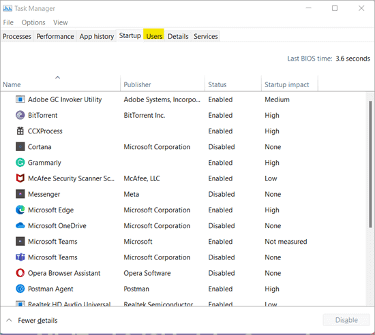The image size is (375, 335).
Task: Click the dark Microsoft Teams icon (Enabled row)
Action: tap(20, 241)
